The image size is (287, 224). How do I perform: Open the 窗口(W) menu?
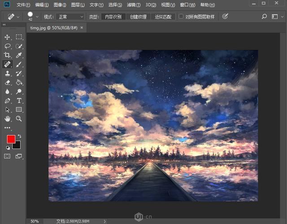click(187, 5)
